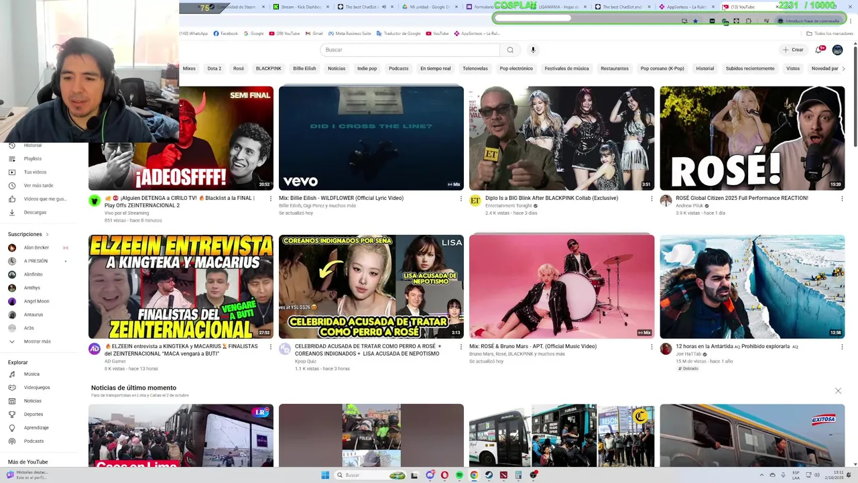
Task: Click the search magnifier button
Action: (510, 50)
